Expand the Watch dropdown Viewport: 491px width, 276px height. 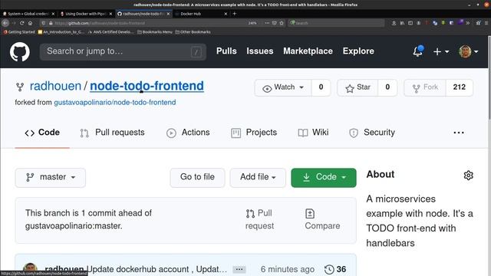(283, 87)
